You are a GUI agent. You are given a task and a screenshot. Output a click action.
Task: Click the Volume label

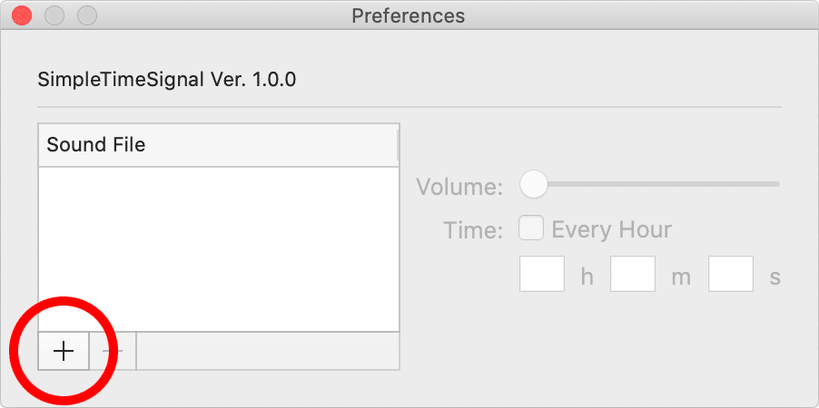coord(459,187)
